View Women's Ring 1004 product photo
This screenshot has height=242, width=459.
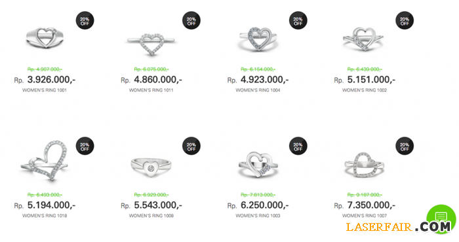[258, 39]
